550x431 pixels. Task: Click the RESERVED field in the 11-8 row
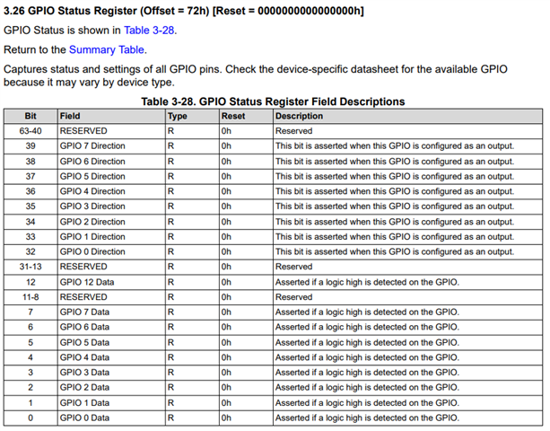pyautogui.click(x=83, y=297)
